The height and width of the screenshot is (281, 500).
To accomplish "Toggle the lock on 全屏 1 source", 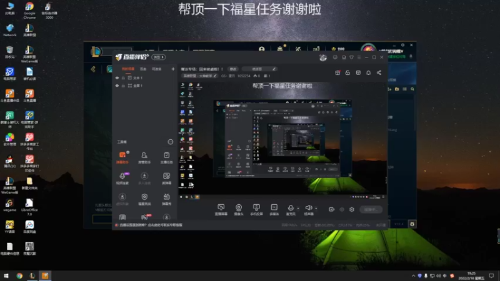I will (123, 86).
